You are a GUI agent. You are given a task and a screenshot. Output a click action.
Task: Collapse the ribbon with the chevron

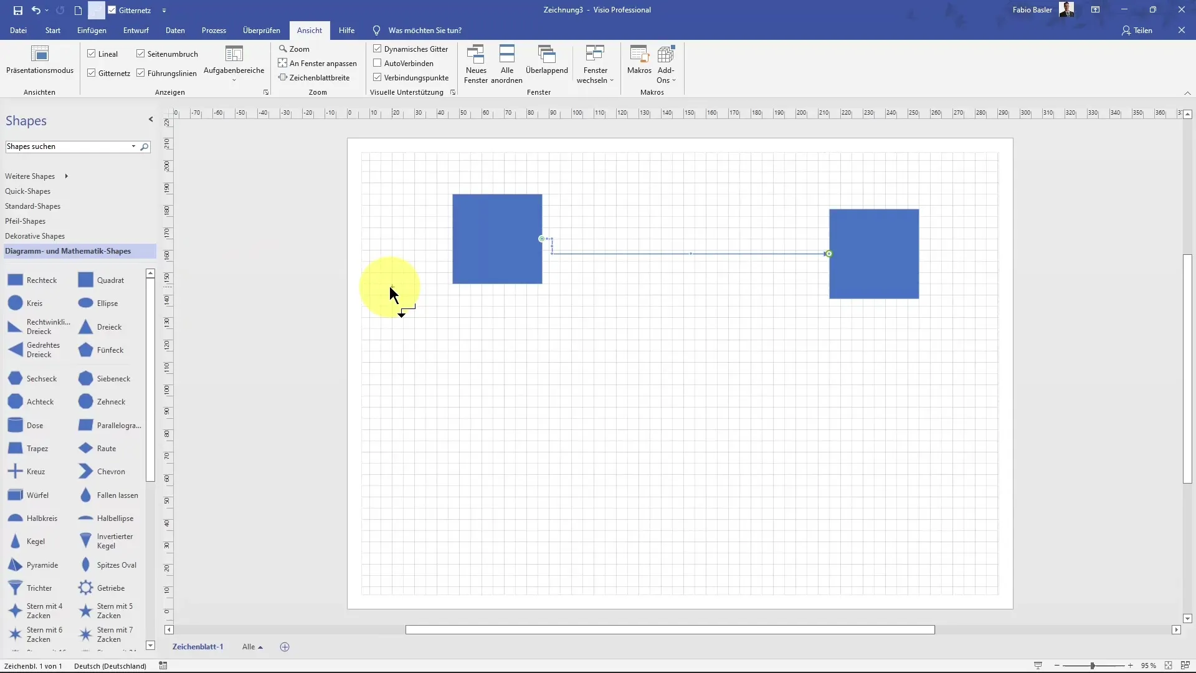pos(1187,93)
